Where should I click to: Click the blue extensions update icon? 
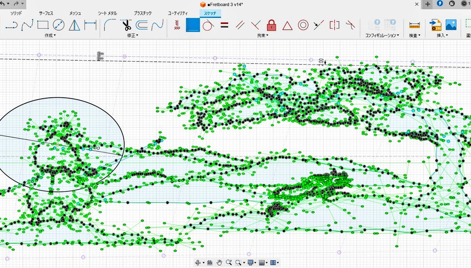click(x=440, y=4)
